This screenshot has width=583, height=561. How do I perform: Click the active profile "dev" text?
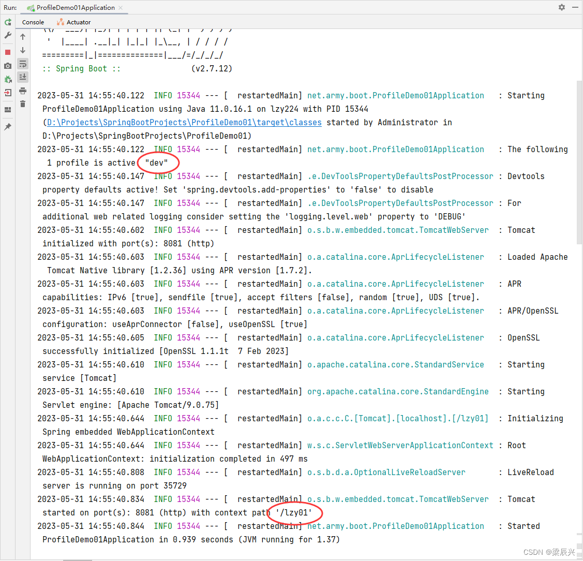pyautogui.click(x=157, y=163)
